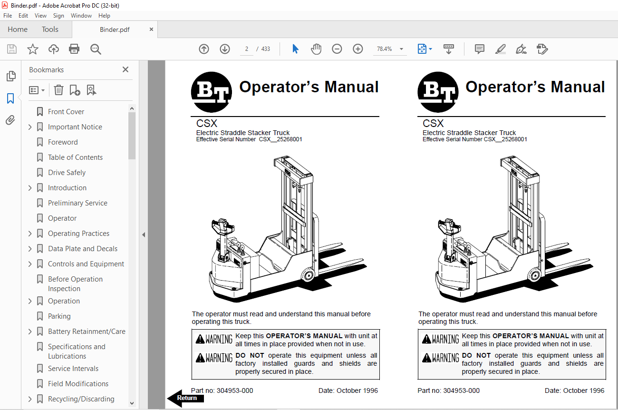The image size is (618, 410).
Task: Select the Before Operation Inspection bookmark
Action: (75, 284)
